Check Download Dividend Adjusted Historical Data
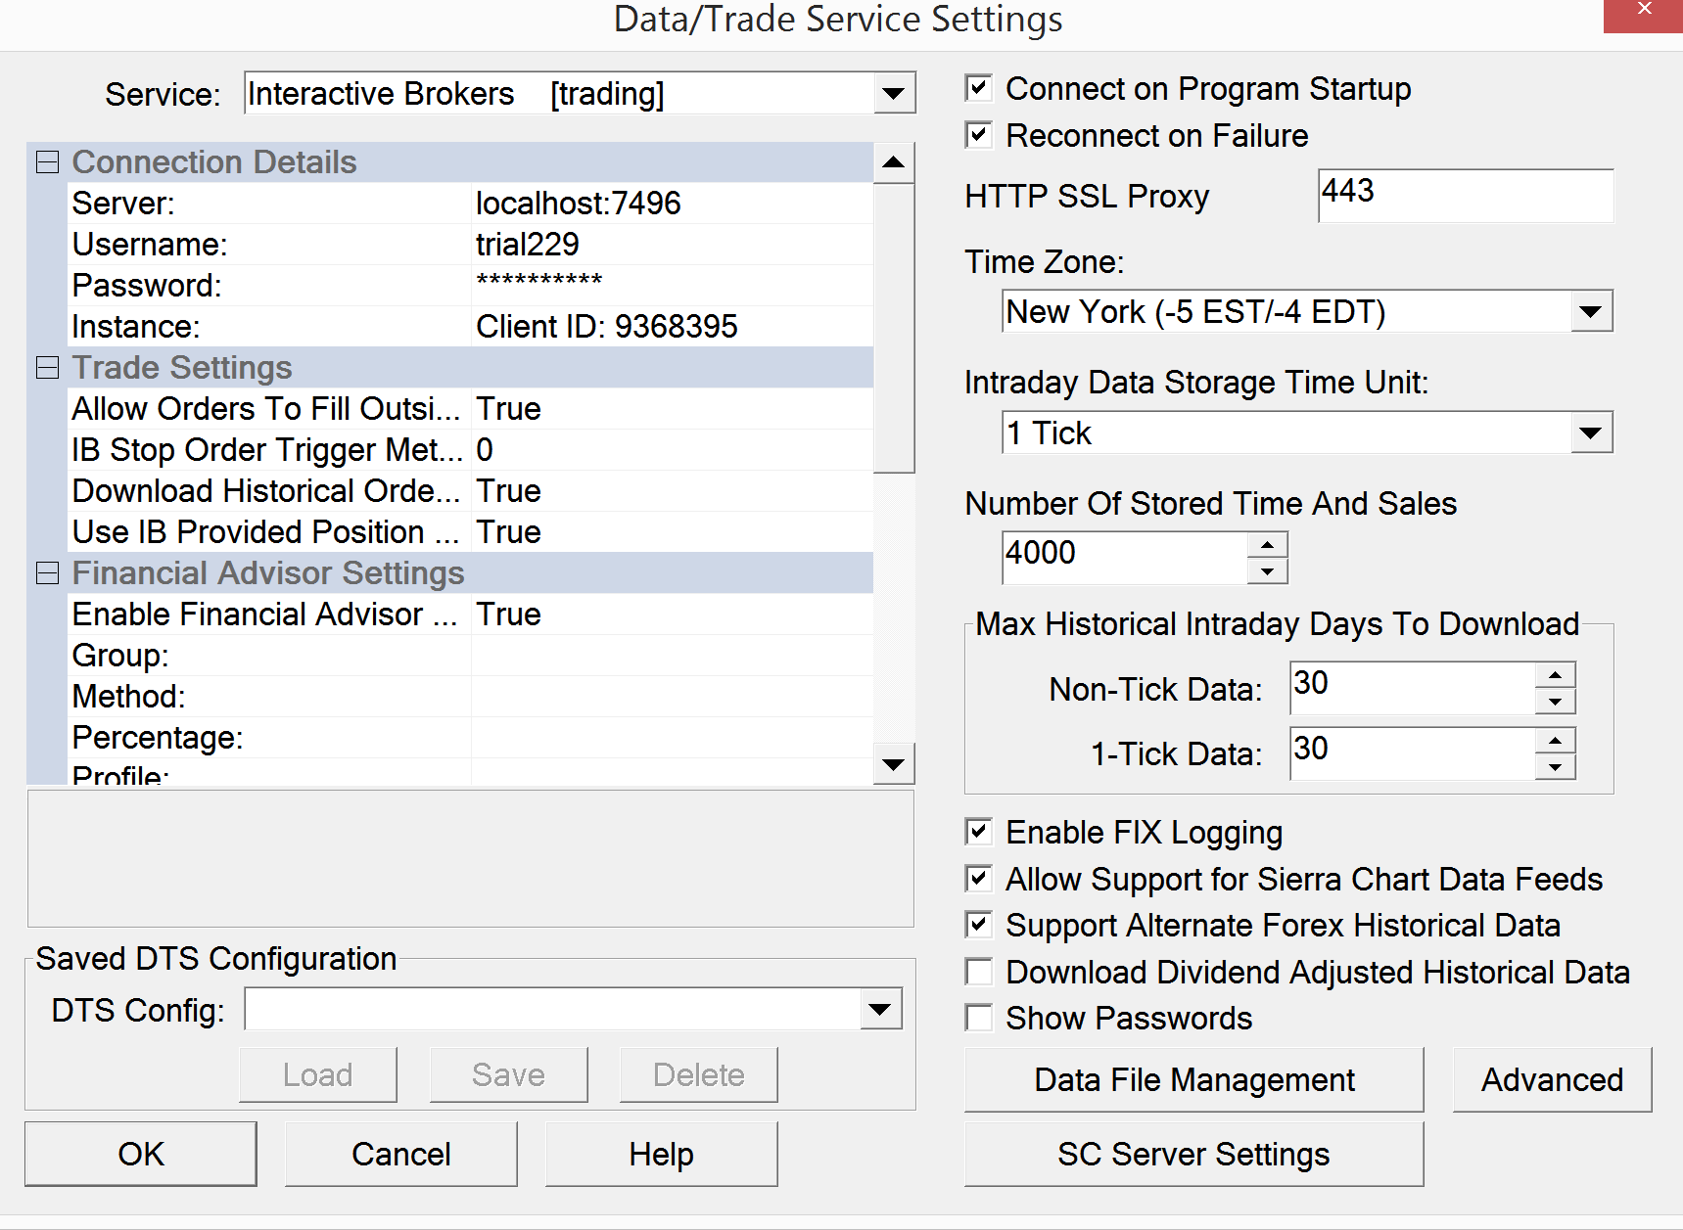The height and width of the screenshot is (1230, 1683). point(979,972)
